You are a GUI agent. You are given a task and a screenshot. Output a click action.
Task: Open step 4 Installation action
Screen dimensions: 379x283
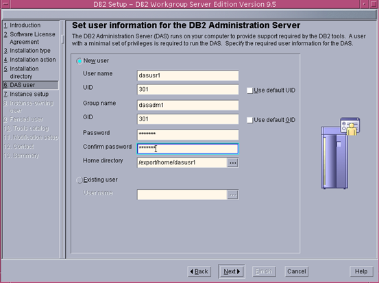(29, 60)
